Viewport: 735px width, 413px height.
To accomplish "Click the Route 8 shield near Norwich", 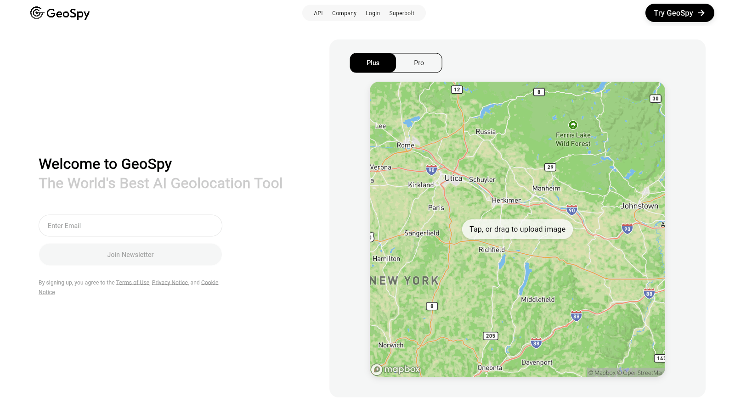I will pyautogui.click(x=432, y=306).
